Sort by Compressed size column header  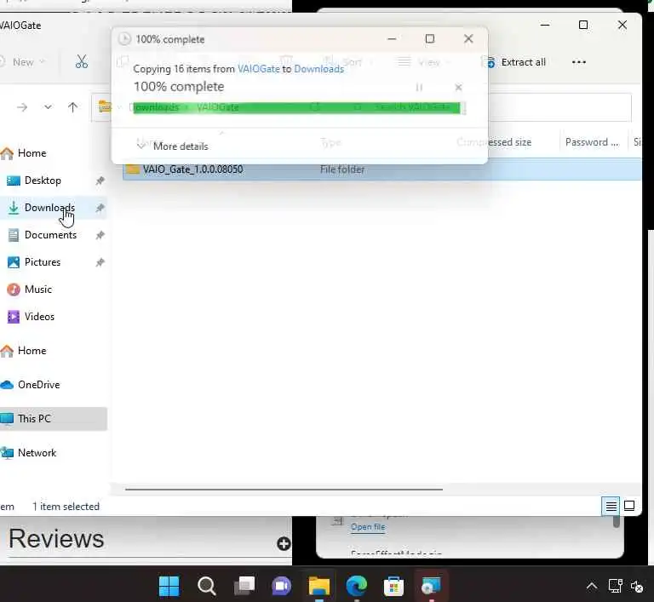point(494,142)
